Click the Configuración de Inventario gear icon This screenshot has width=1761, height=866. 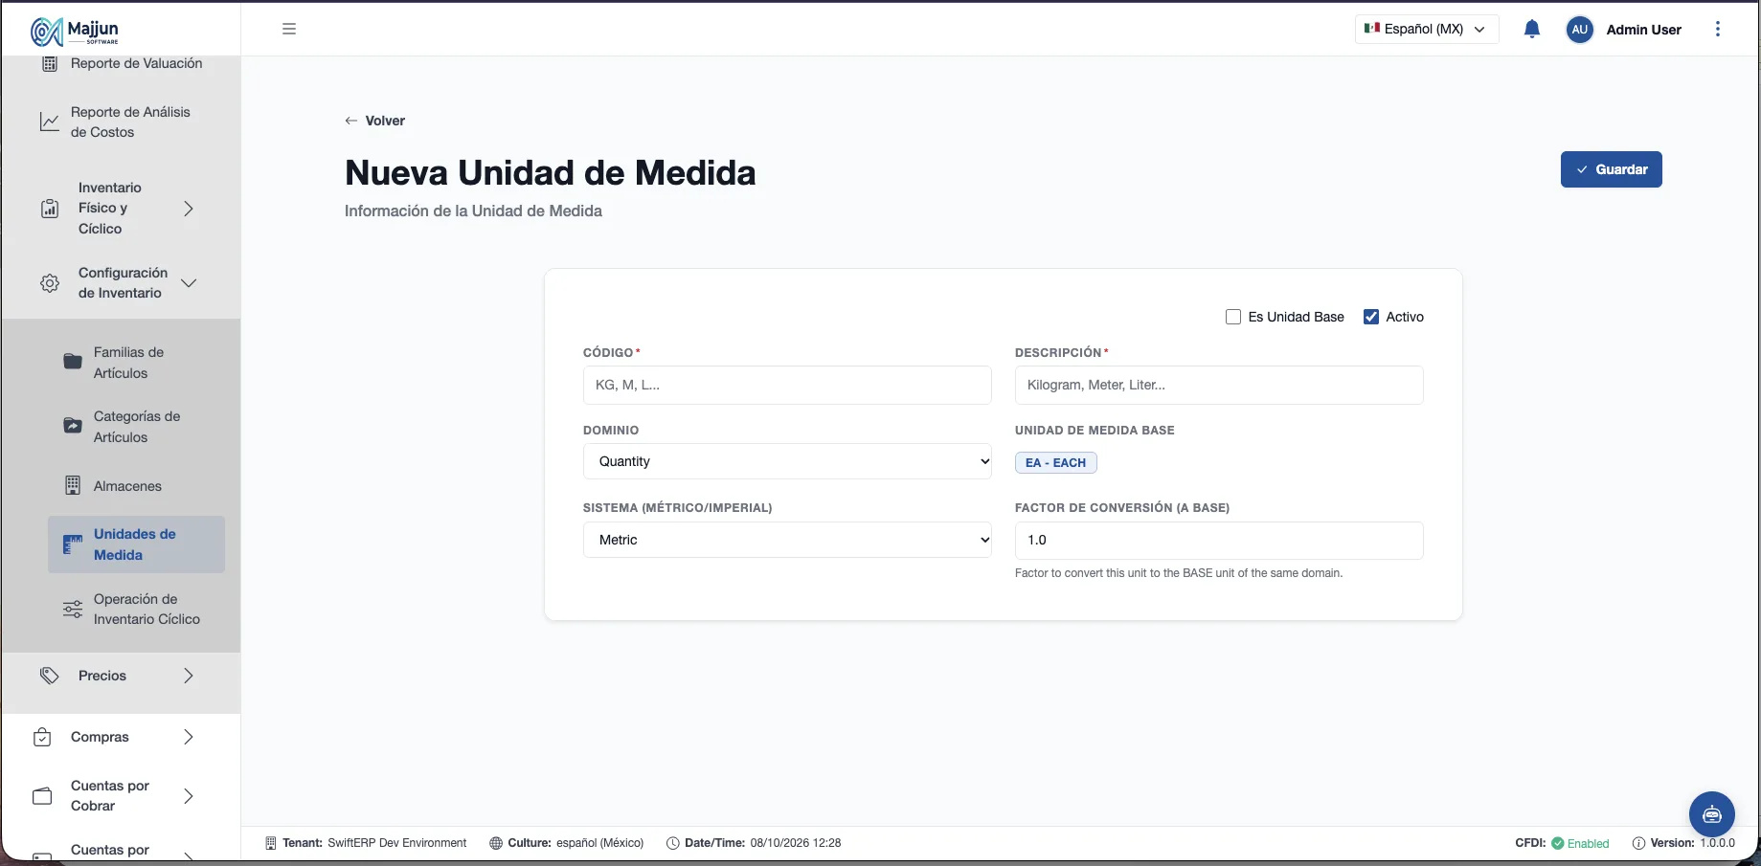pyautogui.click(x=50, y=283)
